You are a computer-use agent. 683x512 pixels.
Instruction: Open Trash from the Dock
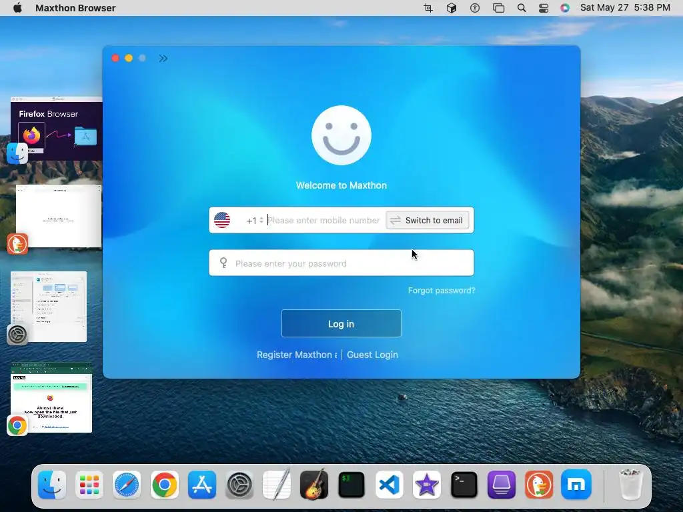pyautogui.click(x=631, y=485)
